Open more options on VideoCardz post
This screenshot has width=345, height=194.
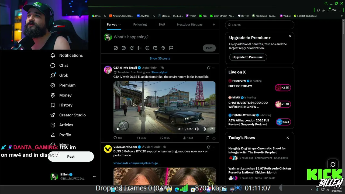[214, 147]
